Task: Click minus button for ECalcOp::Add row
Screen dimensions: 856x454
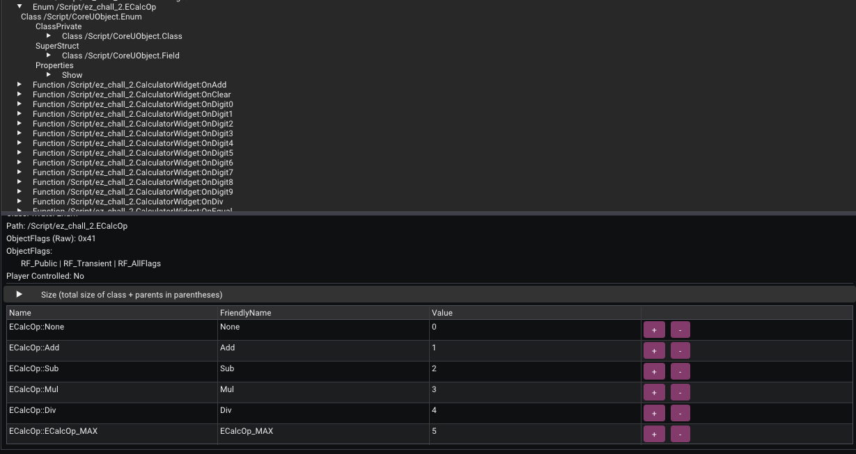Action: (680, 350)
